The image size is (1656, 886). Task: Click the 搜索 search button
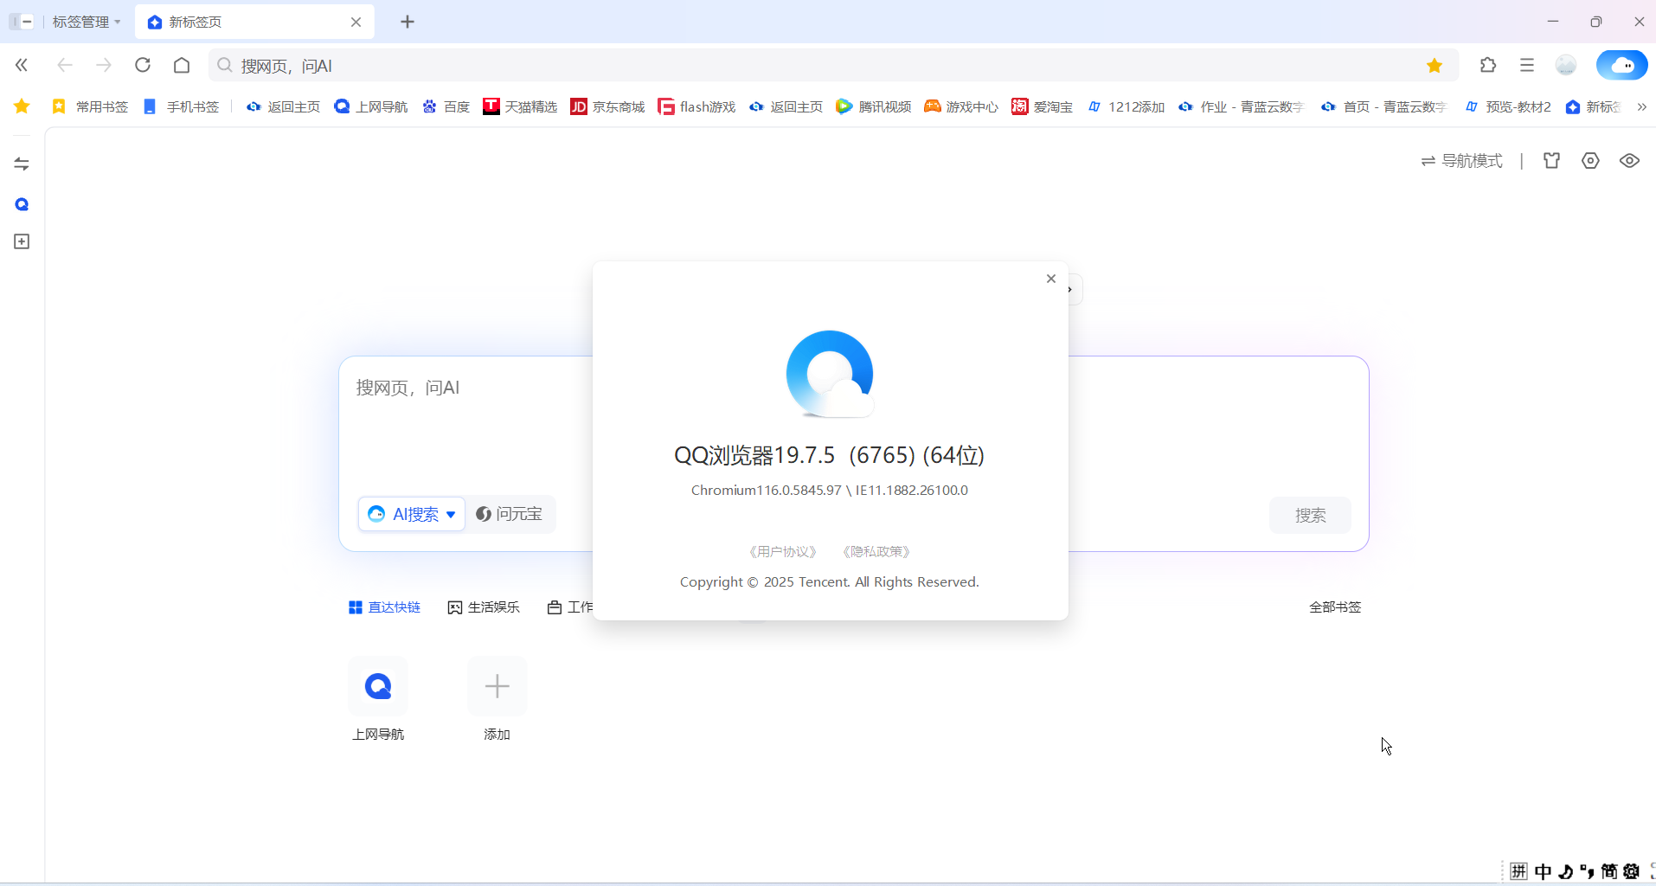click(x=1310, y=515)
